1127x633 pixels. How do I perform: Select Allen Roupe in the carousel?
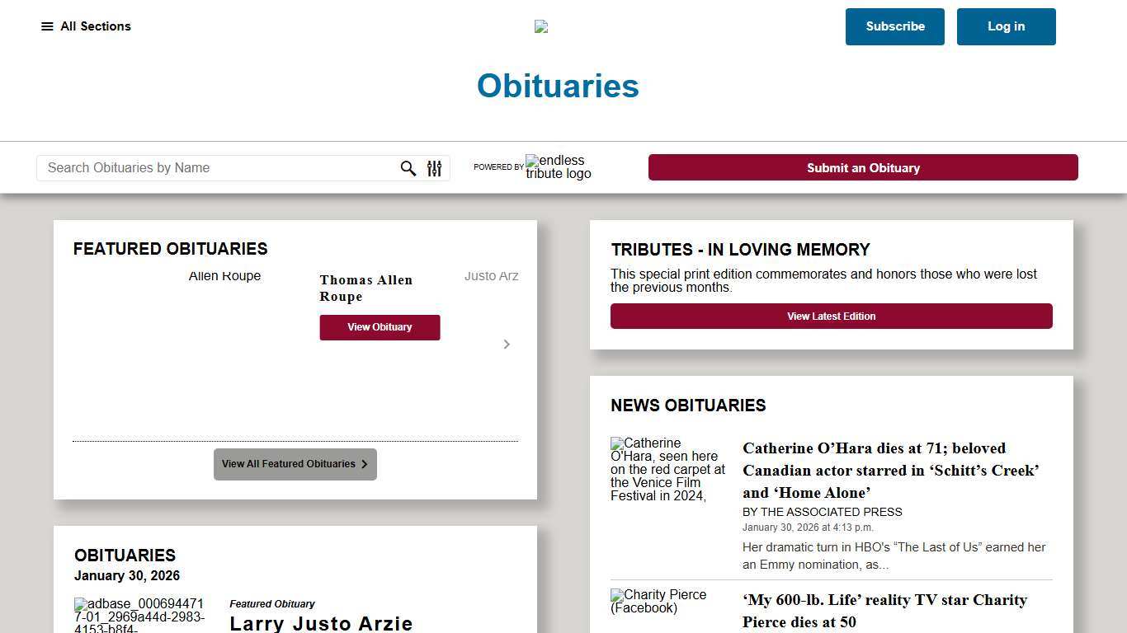click(224, 276)
